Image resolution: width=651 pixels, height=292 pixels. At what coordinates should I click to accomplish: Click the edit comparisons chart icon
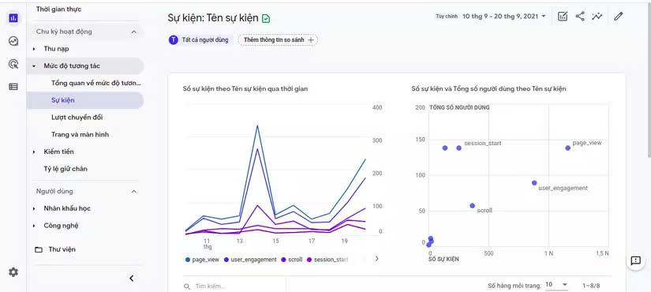click(563, 17)
